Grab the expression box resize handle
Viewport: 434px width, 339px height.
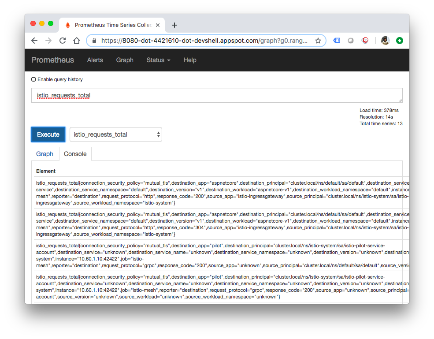400,100
